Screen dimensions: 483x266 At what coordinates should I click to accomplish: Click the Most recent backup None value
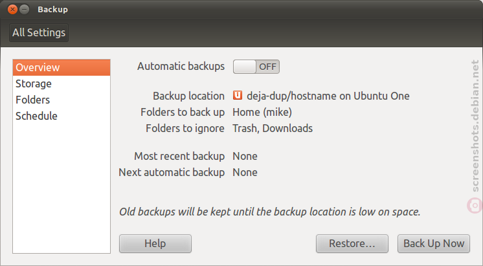(x=245, y=156)
